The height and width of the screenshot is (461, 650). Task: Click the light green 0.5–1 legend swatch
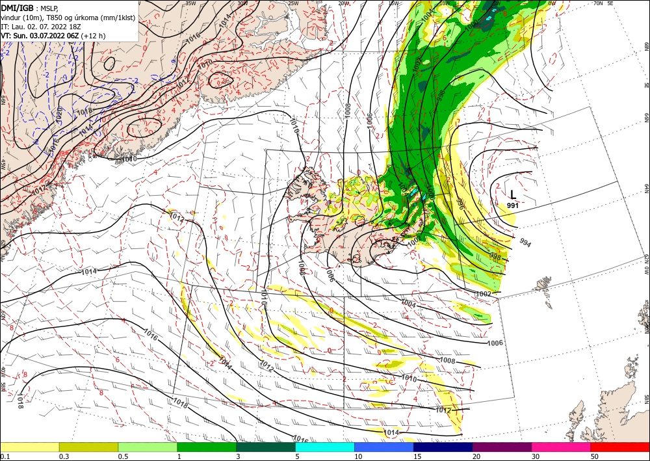click(148, 447)
